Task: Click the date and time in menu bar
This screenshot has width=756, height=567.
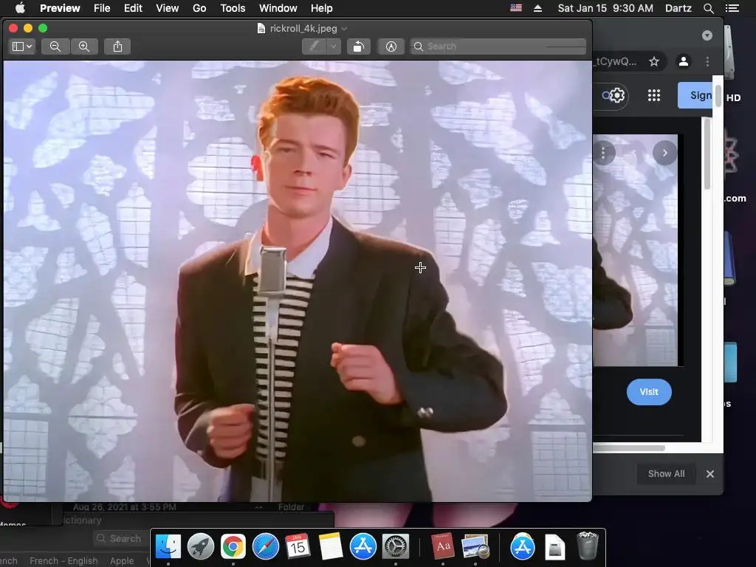Action: [605, 8]
